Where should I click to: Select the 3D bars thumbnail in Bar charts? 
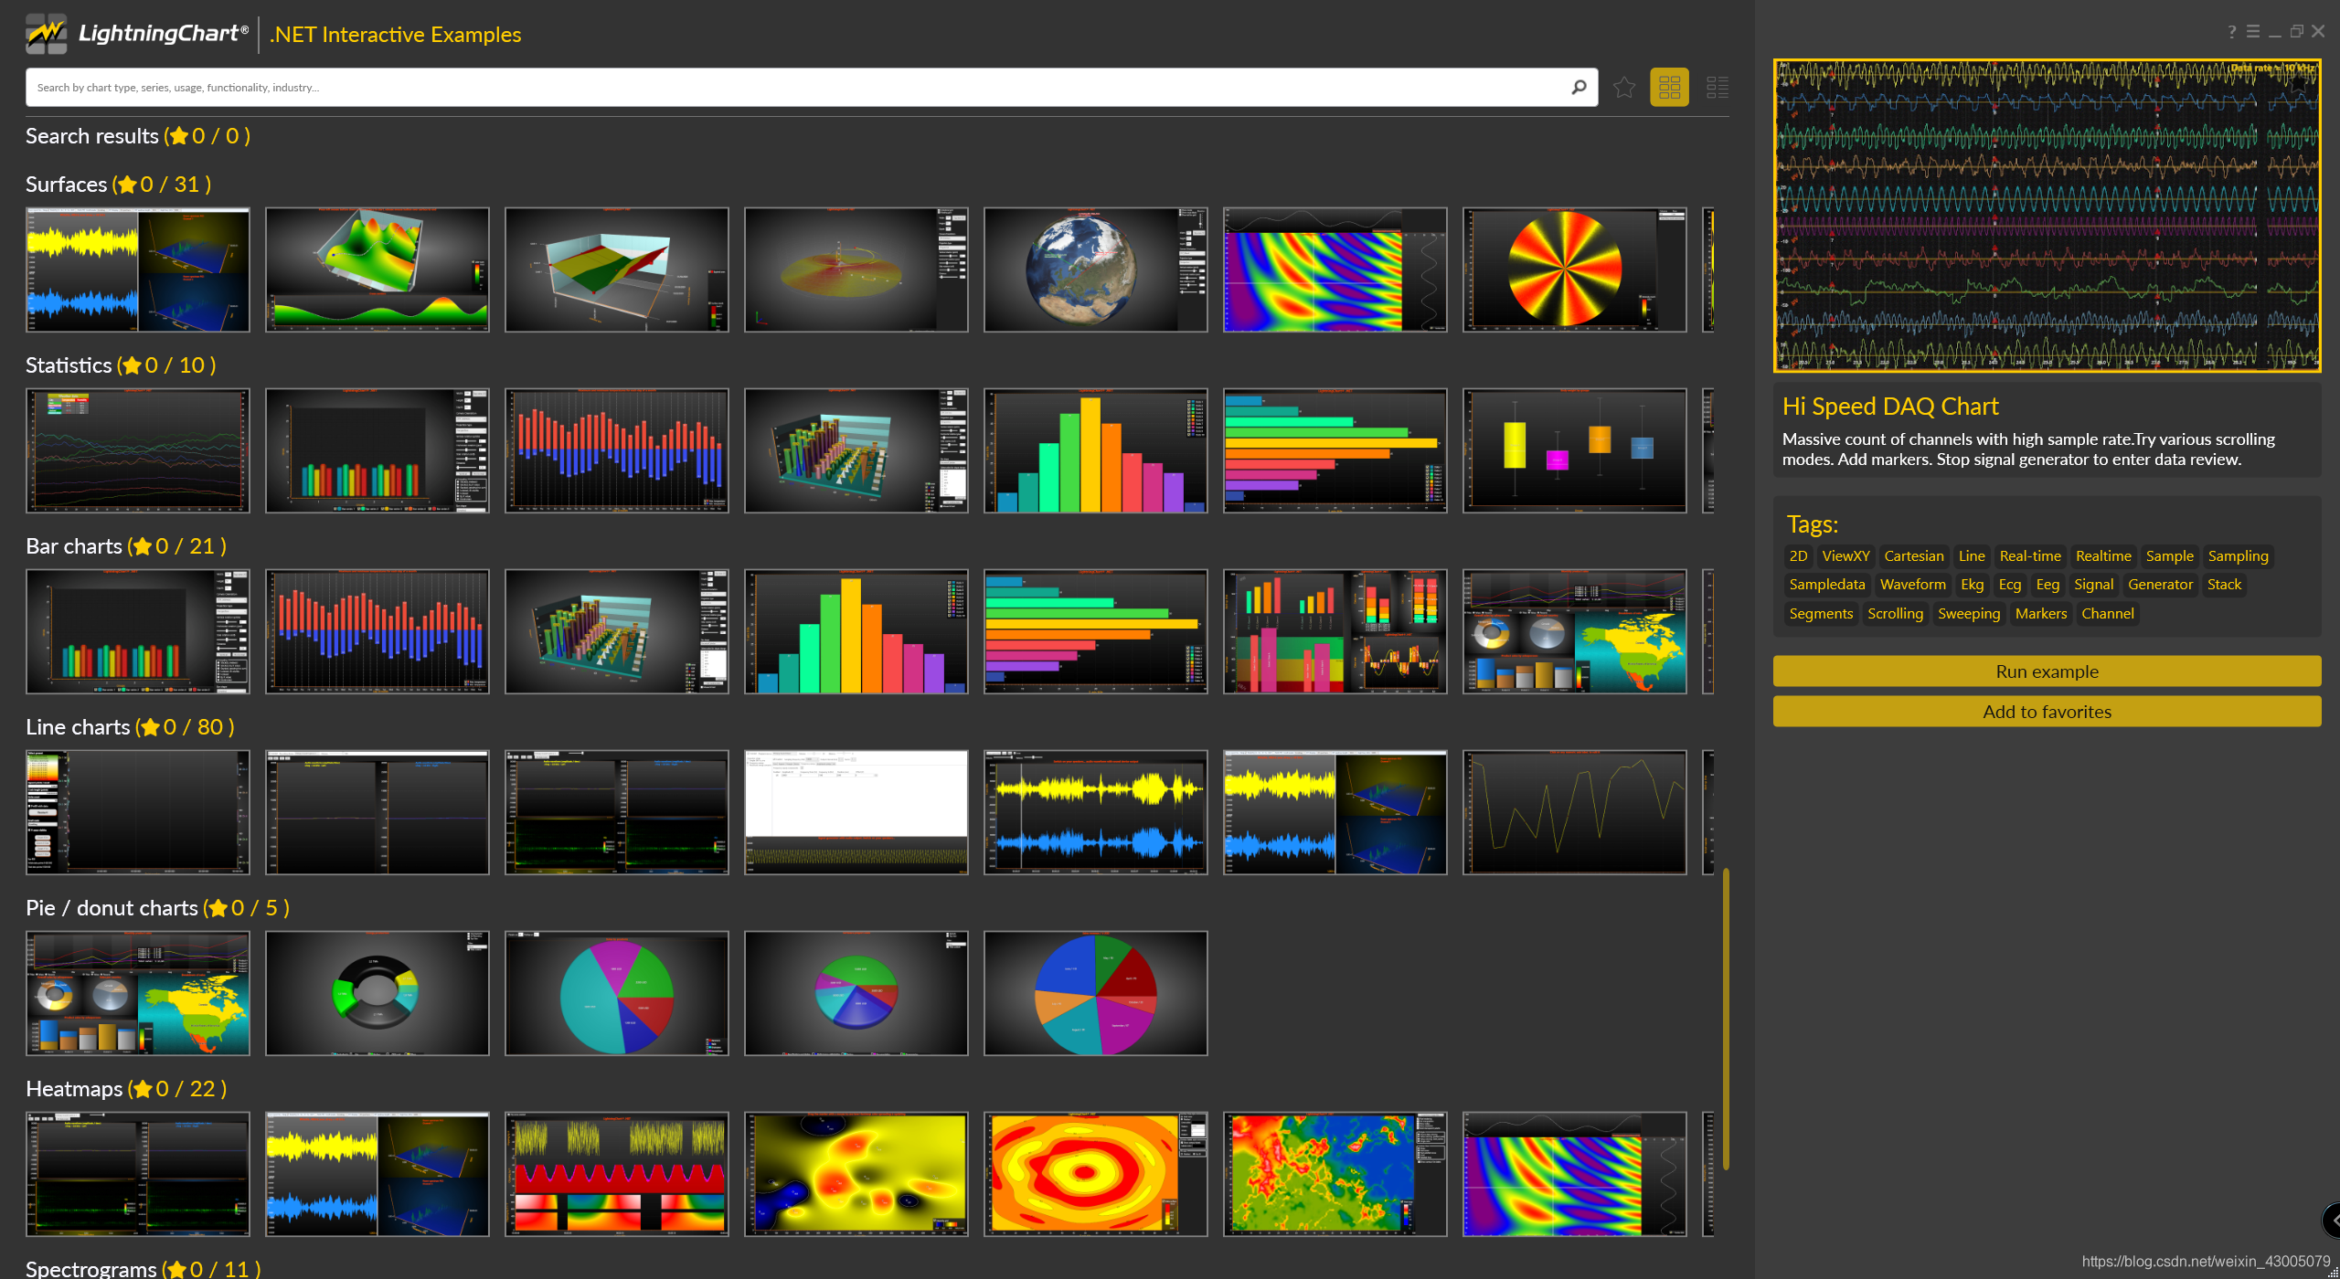616,631
